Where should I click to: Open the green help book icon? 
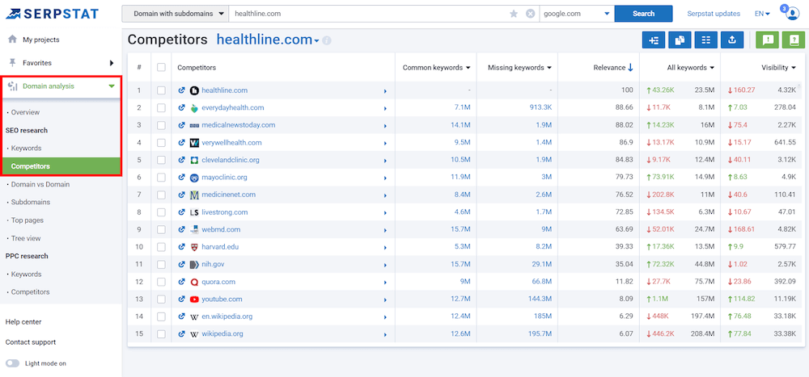[x=794, y=40]
